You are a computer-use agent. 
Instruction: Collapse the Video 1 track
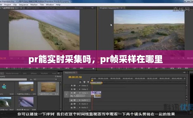point(80,93)
